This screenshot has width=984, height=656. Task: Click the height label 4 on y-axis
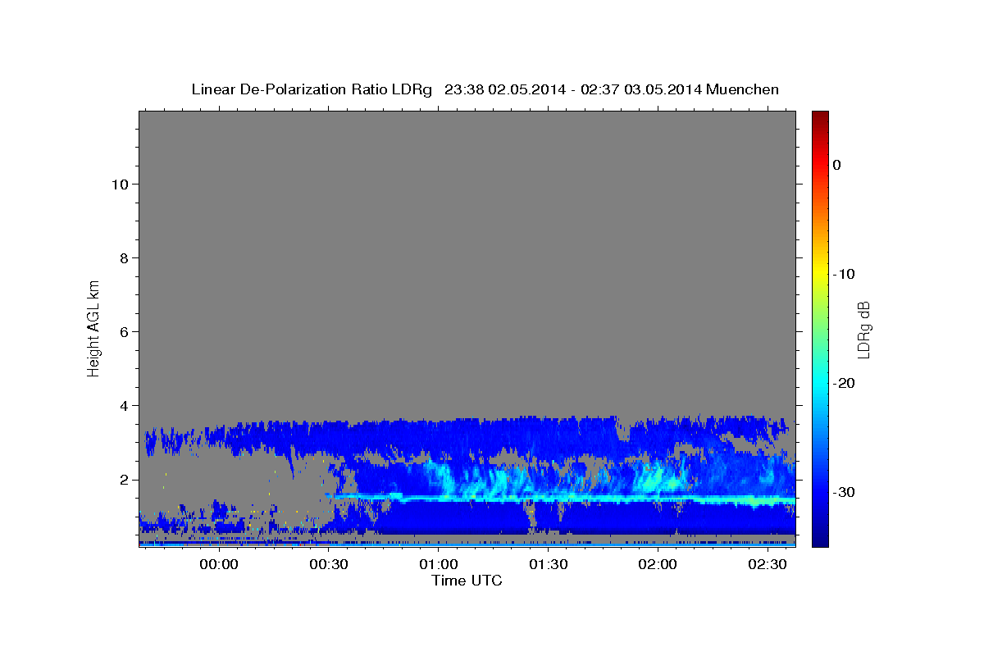[x=124, y=405]
